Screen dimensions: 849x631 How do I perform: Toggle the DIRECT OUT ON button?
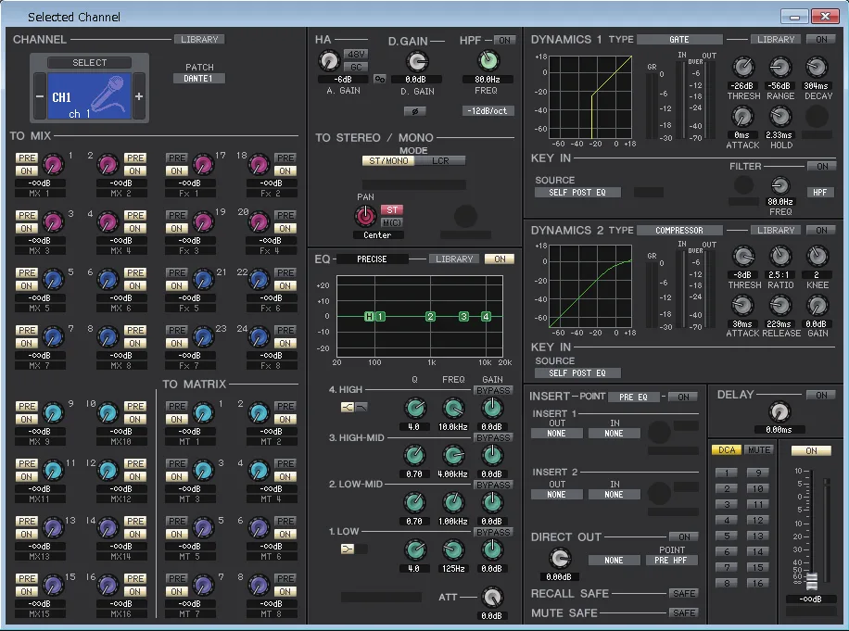684,536
